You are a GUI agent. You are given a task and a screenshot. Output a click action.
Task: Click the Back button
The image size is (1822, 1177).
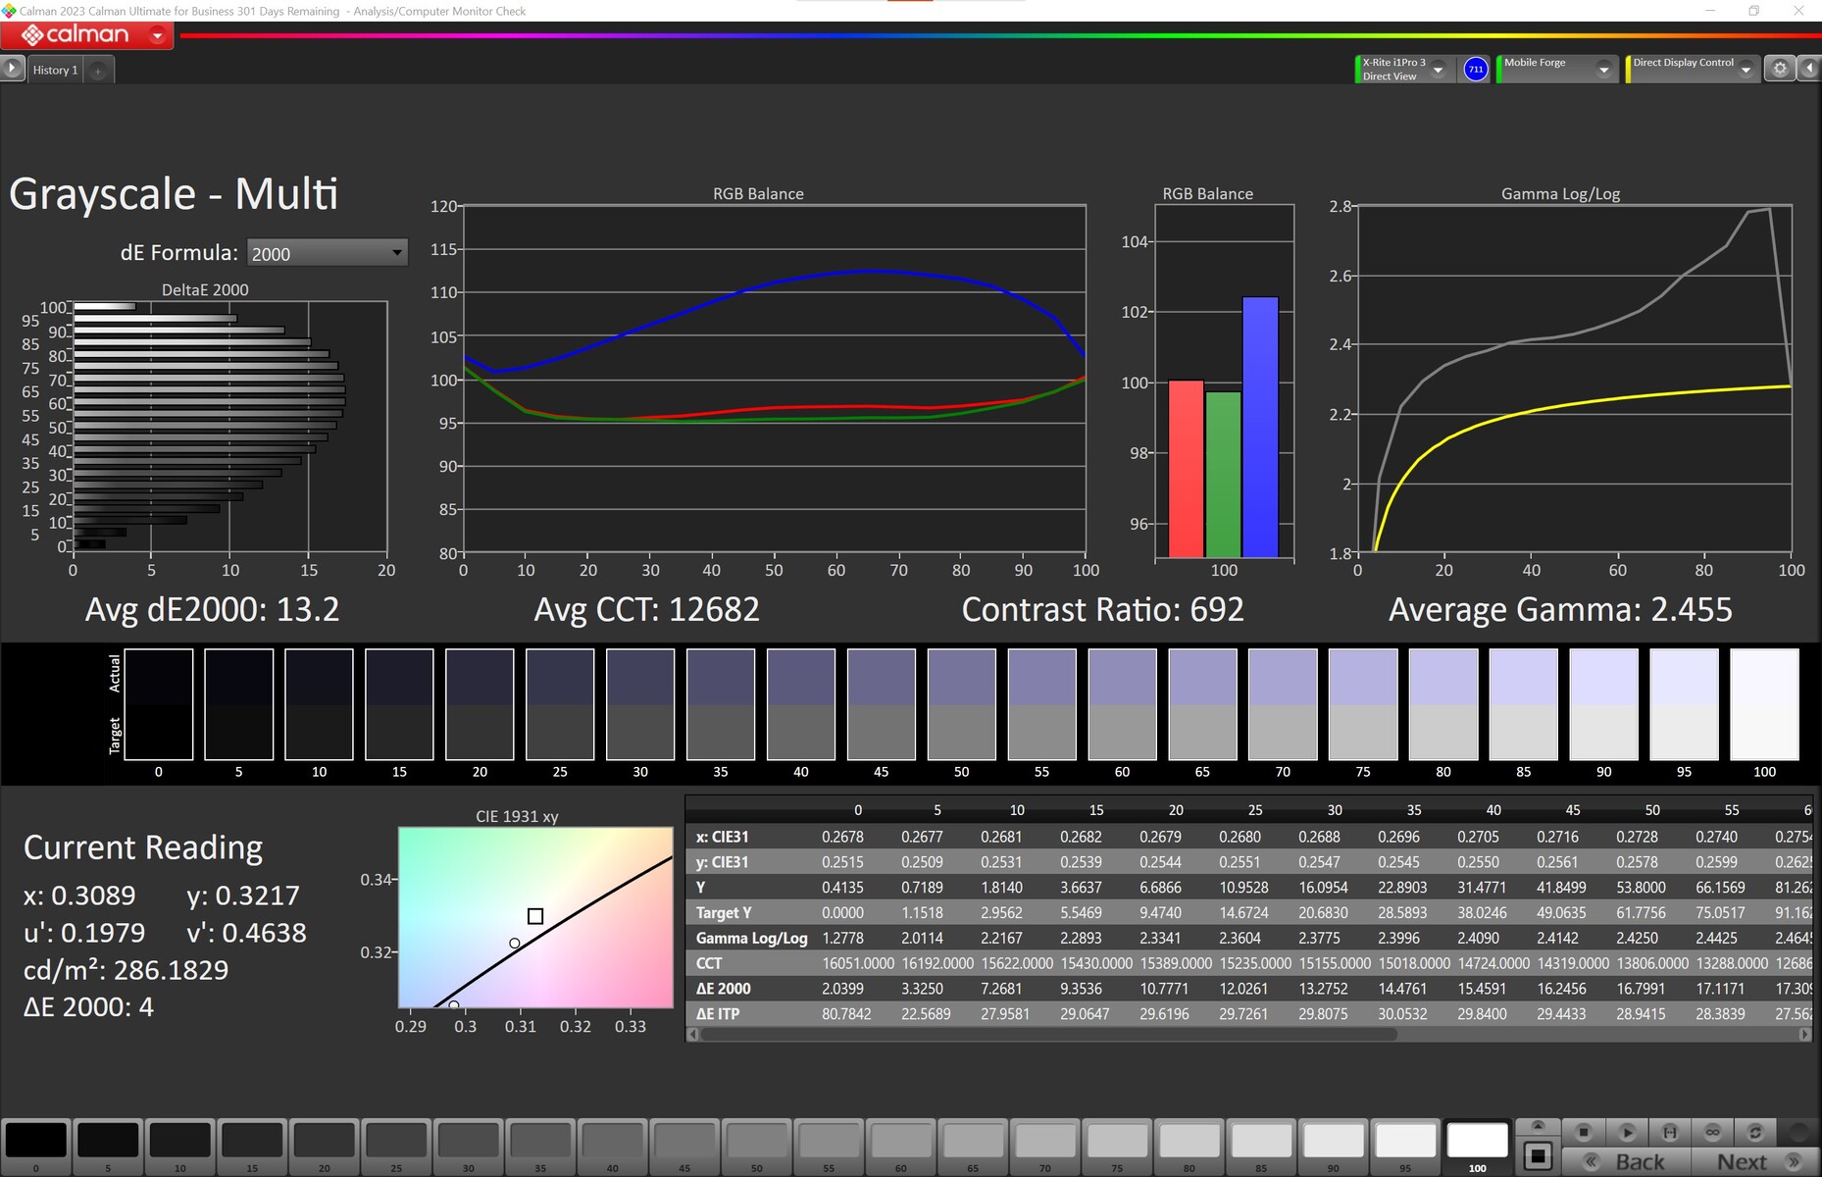(1639, 1161)
